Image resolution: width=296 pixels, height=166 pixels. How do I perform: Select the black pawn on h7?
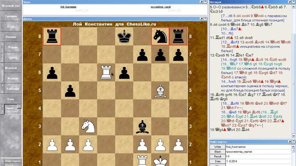pyautogui.click(x=179, y=54)
